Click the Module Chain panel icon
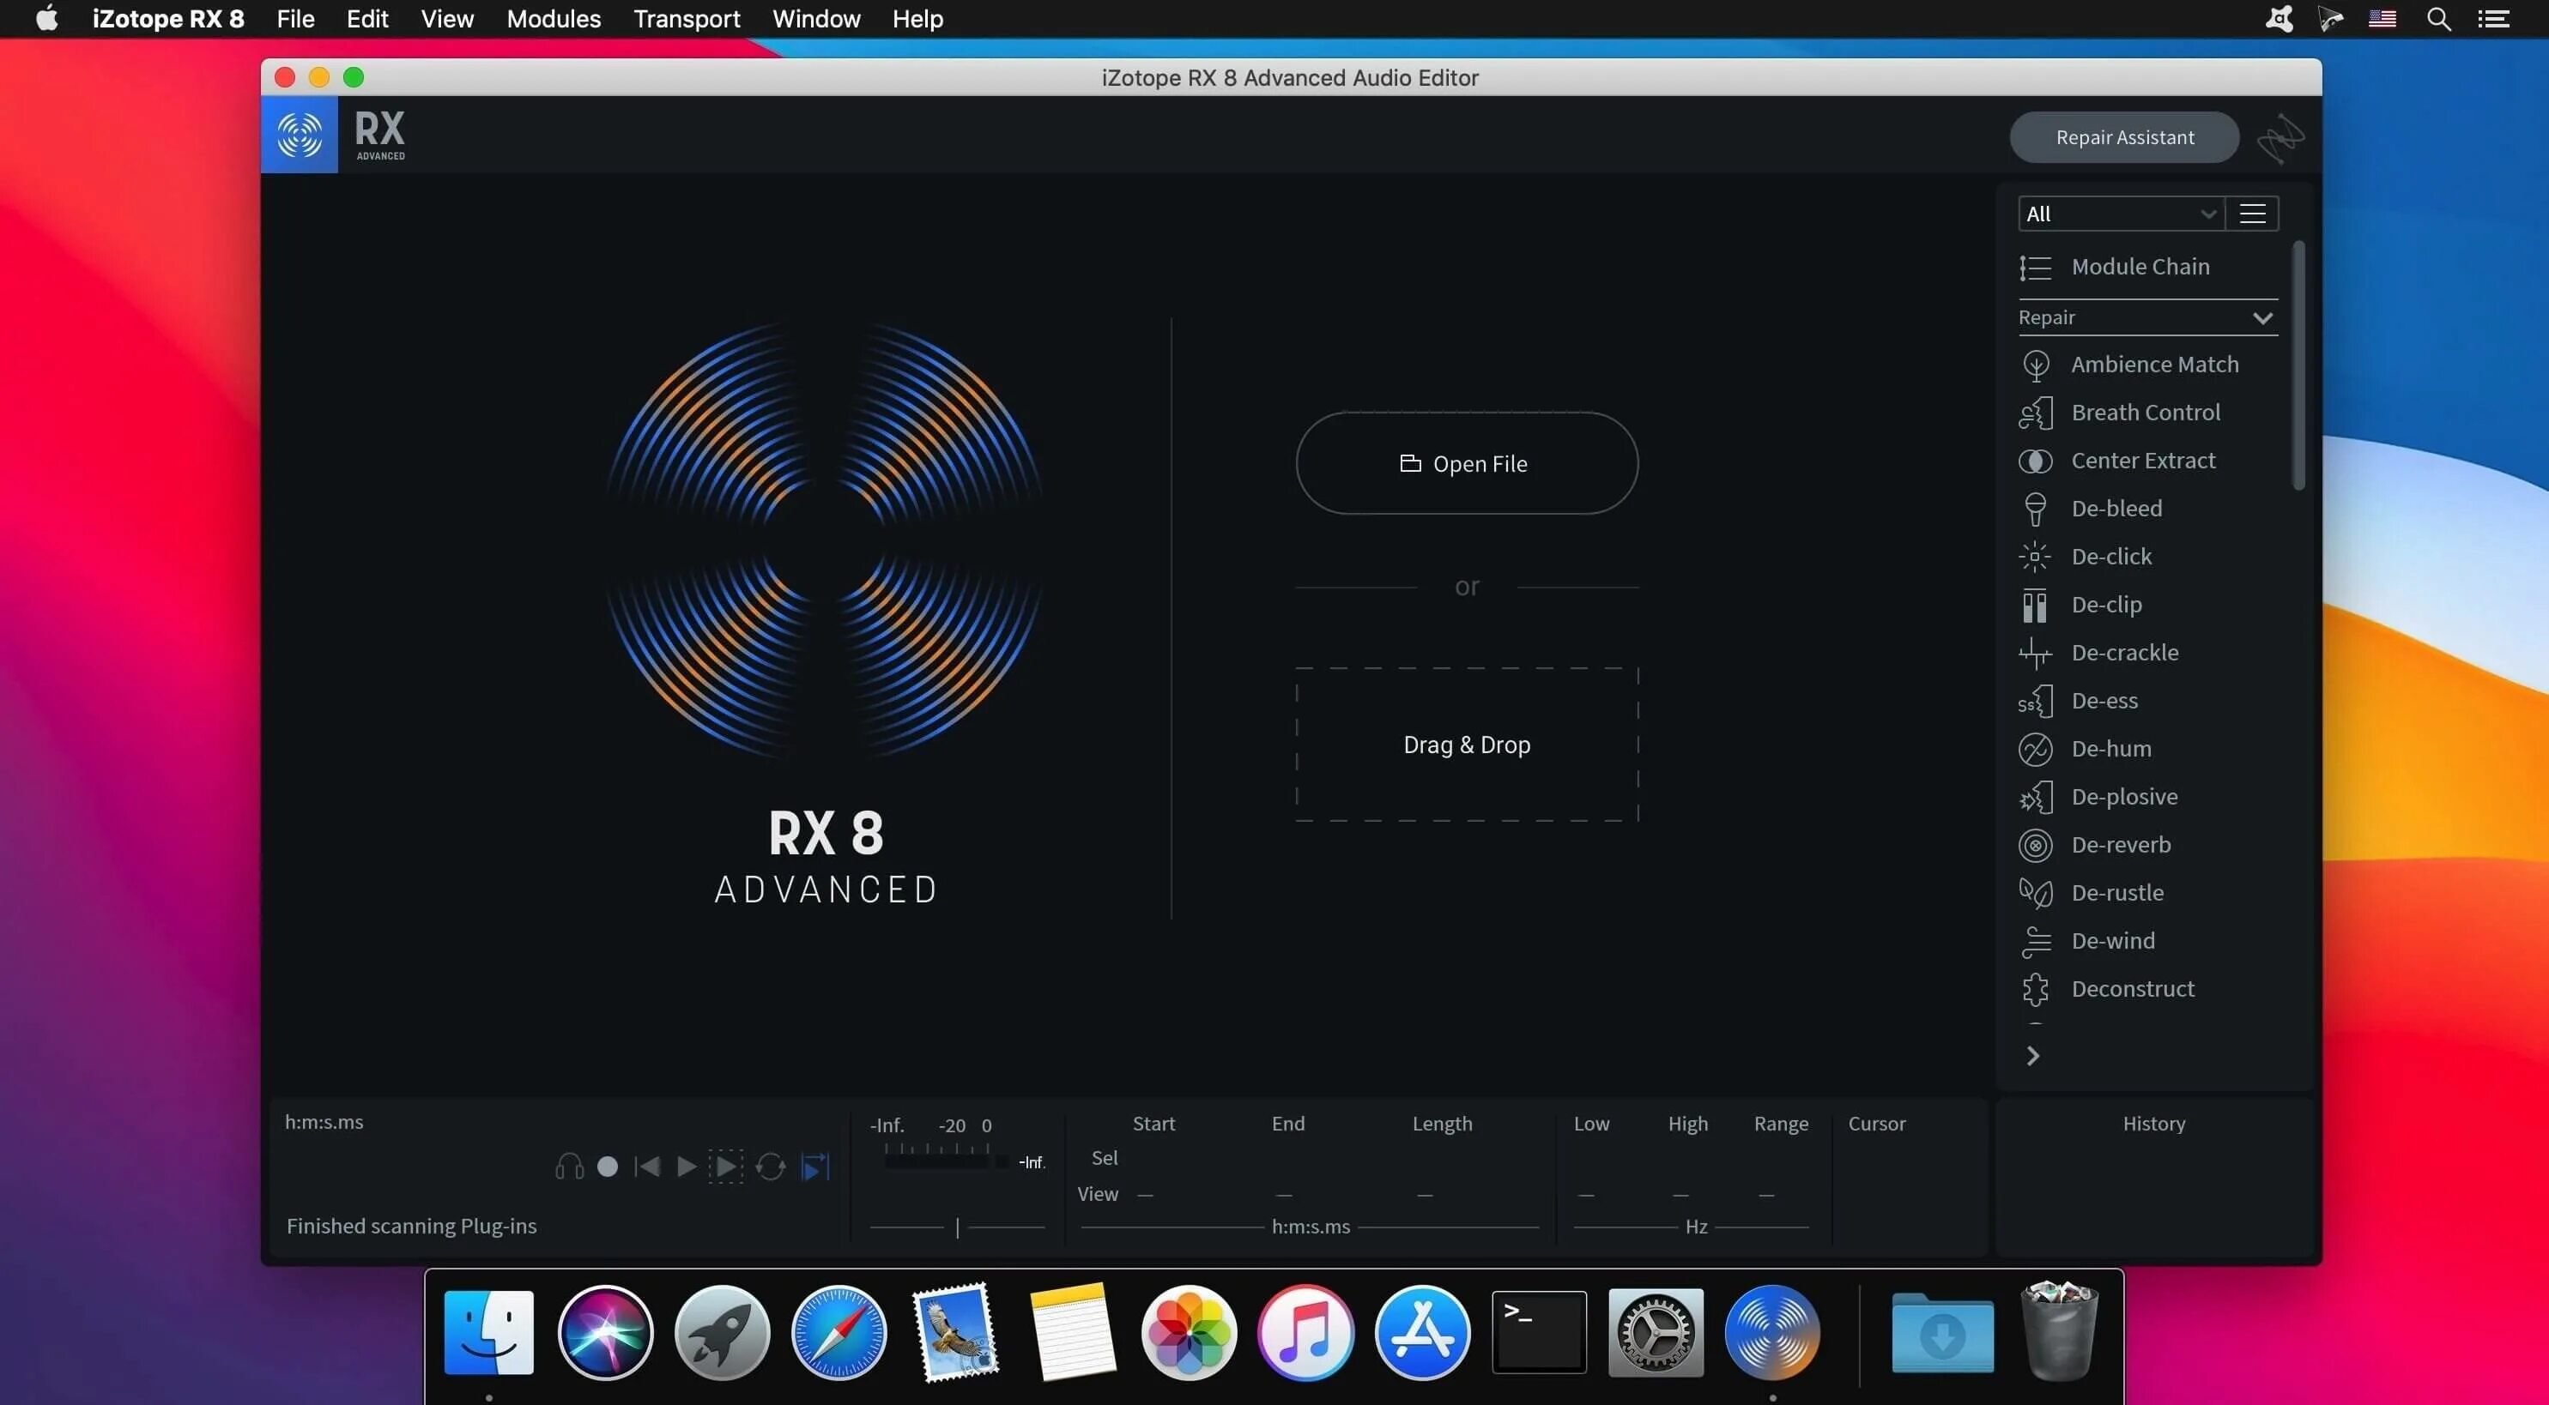Screen dimensions: 2549x1405 pos(2035,267)
